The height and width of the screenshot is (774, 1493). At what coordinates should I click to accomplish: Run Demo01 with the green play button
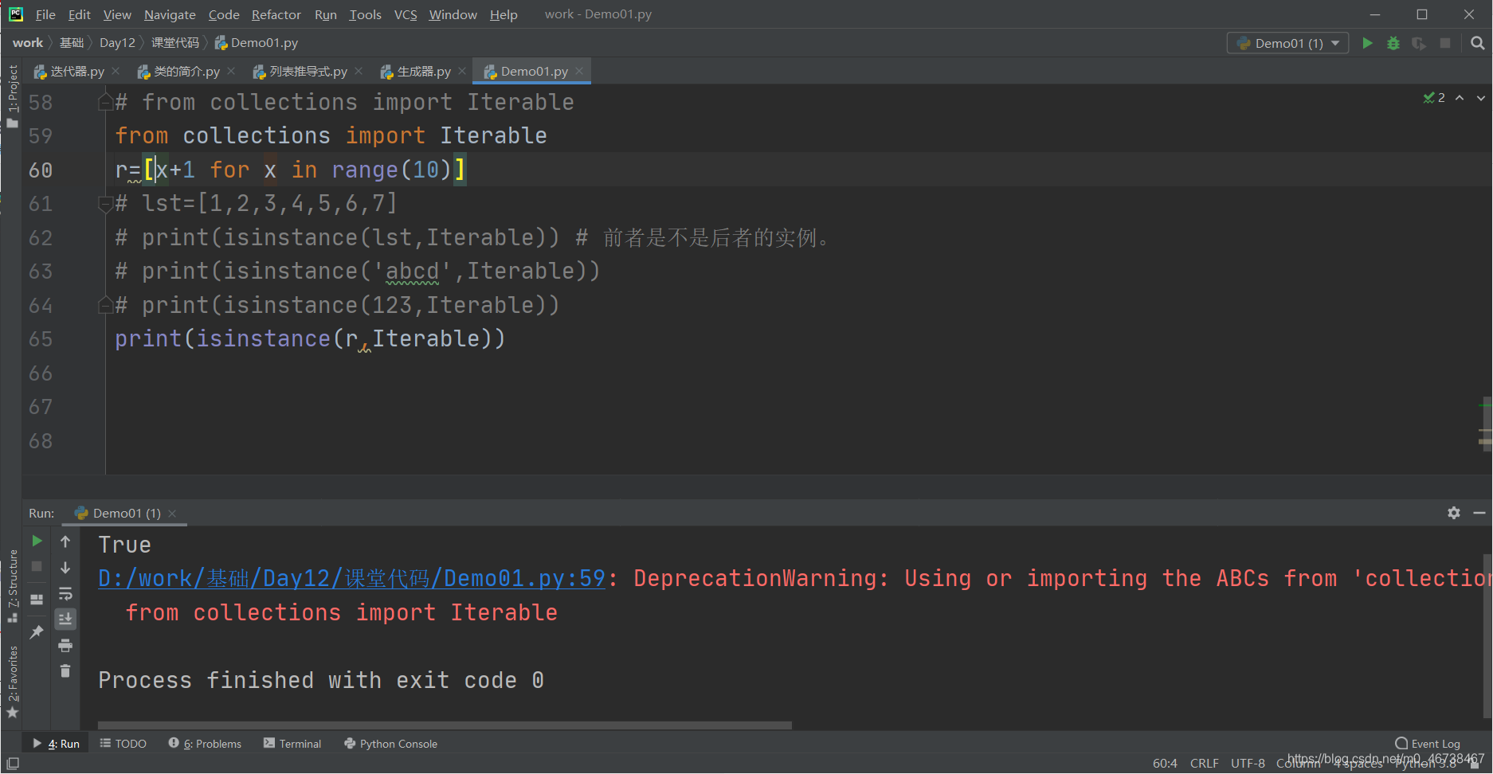[x=1367, y=43]
